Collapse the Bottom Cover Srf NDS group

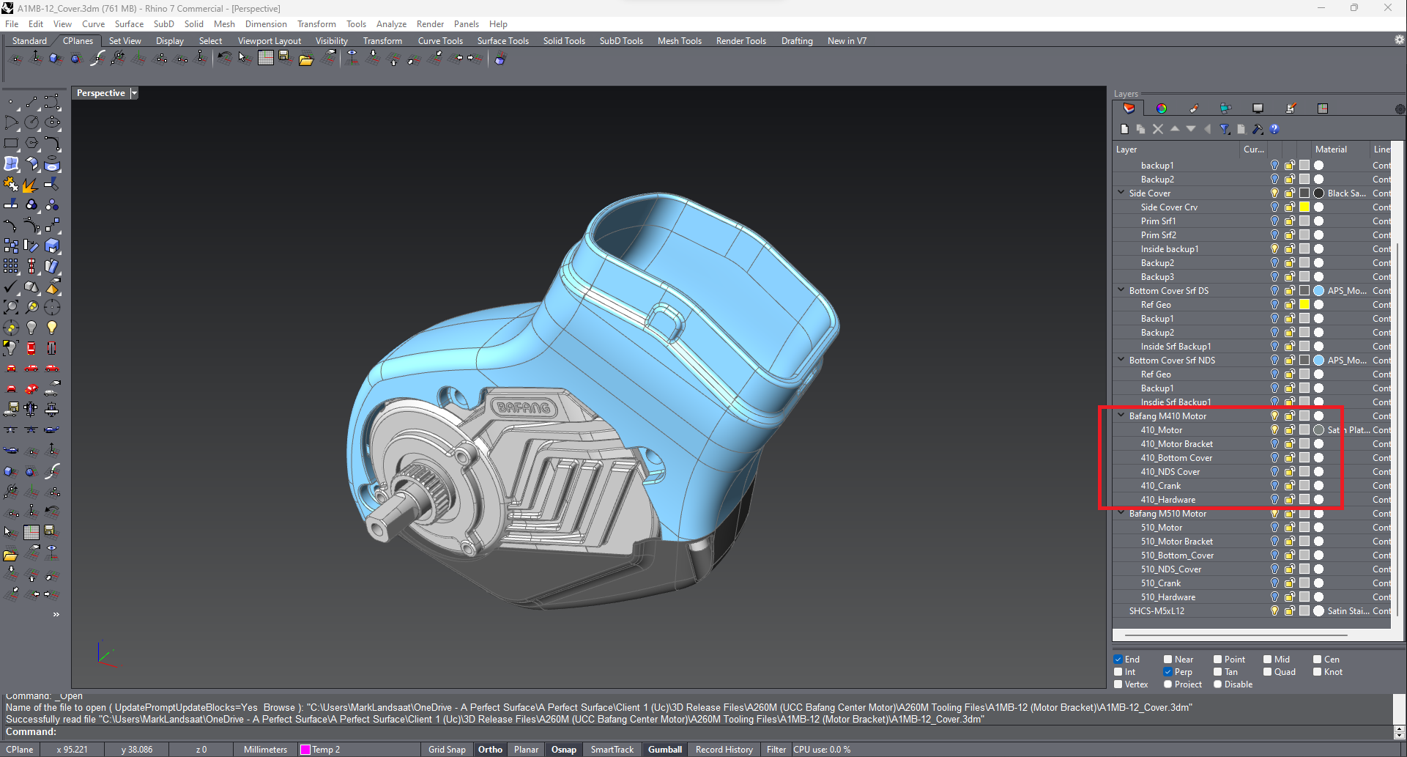(x=1121, y=360)
